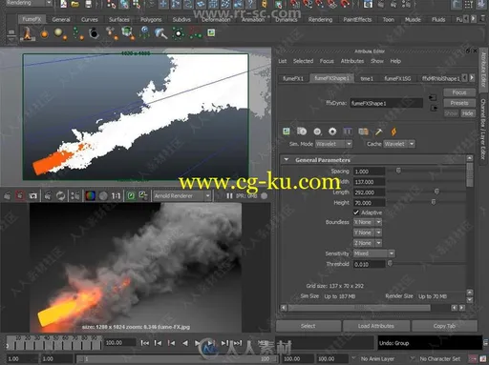Open the Sensitivity Mixed dropdown

coord(374,253)
